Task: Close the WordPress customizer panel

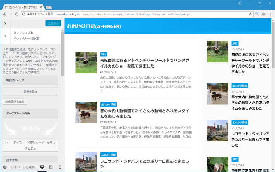Action: pyautogui.click(x=6, y=23)
